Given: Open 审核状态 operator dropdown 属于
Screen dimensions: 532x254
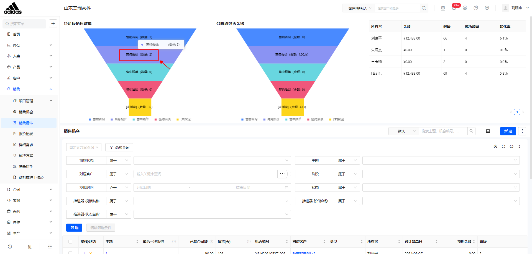Looking at the screenshot, I should (119, 160).
